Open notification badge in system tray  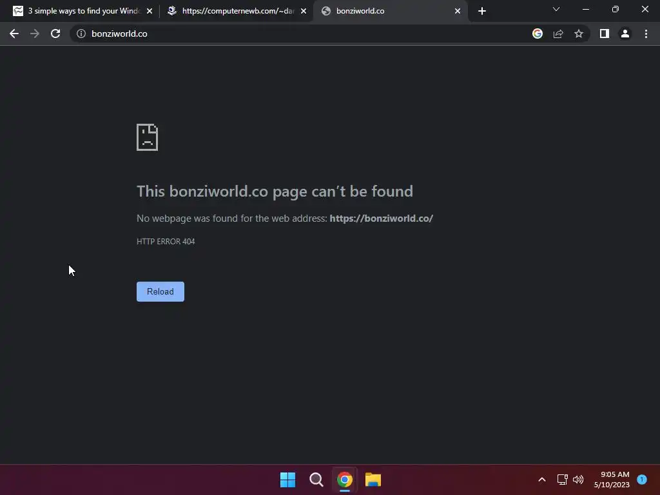(x=642, y=480)
